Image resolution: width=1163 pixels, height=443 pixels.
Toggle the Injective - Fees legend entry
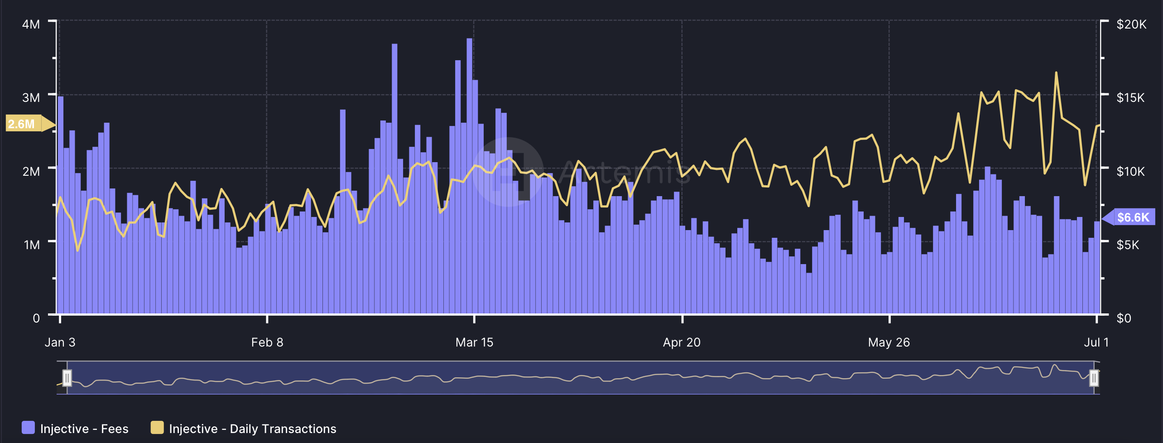75,428
